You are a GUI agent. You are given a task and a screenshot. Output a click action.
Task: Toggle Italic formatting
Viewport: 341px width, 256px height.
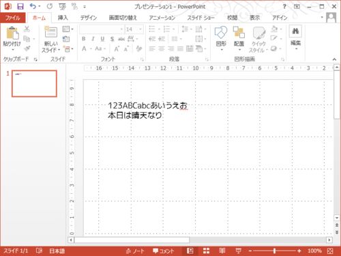click(x=93, y=39)
